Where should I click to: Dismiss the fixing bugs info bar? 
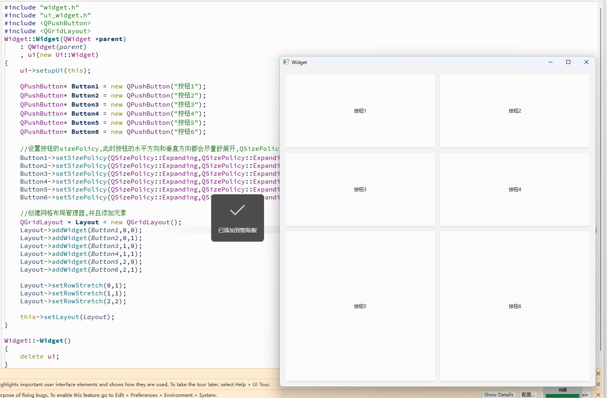(598, 394)
